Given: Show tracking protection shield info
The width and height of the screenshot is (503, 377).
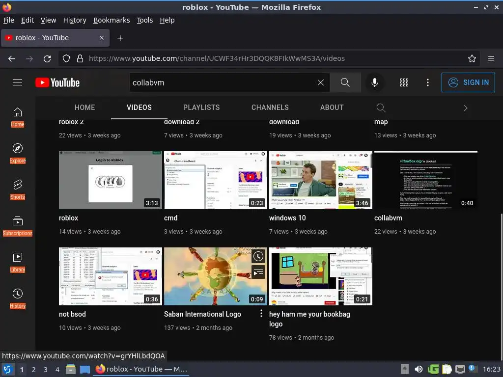Looking at the screenshot, I should pyautogui.click(x=66, y=58).
